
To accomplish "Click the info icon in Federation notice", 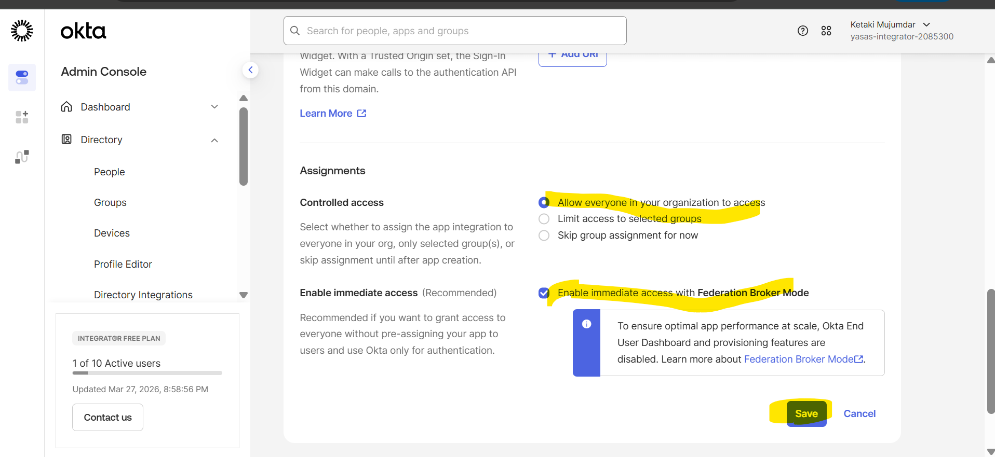I will point(586,324).
